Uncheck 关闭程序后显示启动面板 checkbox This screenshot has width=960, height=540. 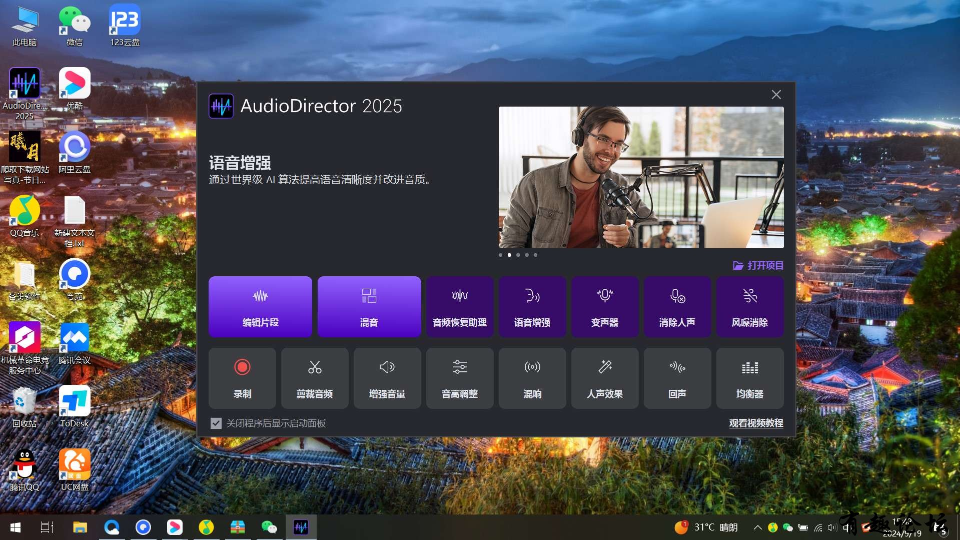pyautogui.click(x=216, y=423)
